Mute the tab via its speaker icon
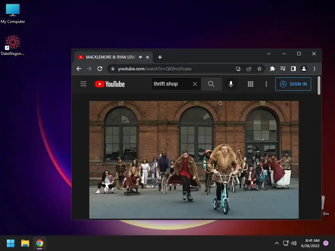Image resolution: width=335 pixels, height=251 pixels. pos(140,57)
